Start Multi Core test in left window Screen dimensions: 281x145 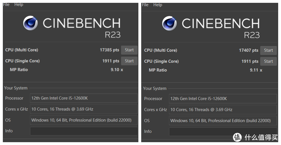click(x=129, y=50)
